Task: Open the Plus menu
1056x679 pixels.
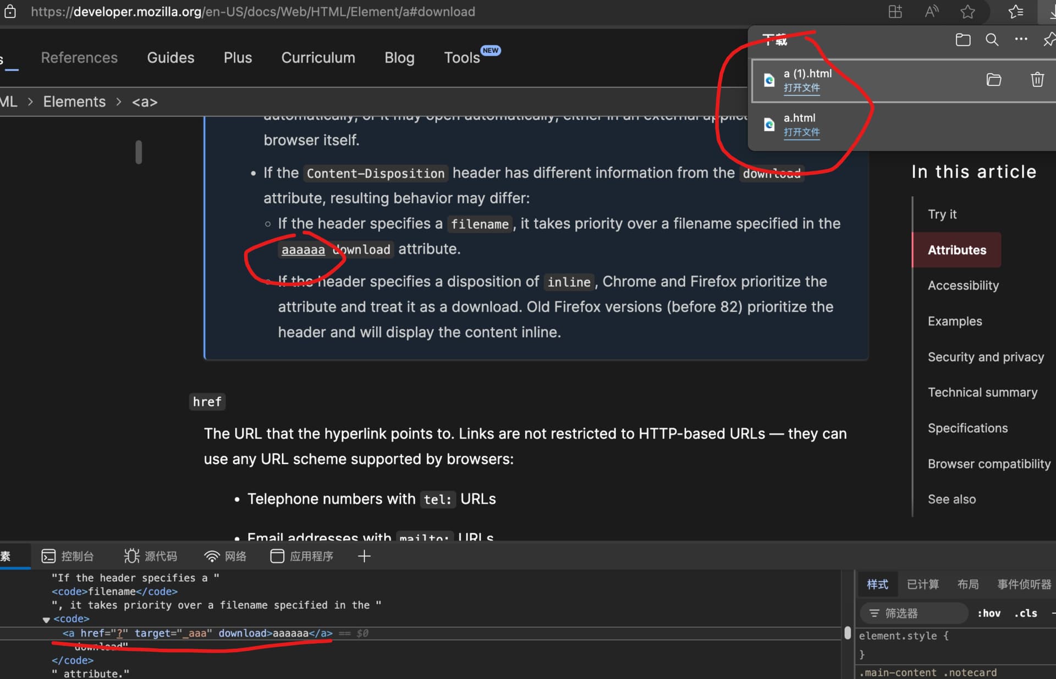Action: click(238, 58)
